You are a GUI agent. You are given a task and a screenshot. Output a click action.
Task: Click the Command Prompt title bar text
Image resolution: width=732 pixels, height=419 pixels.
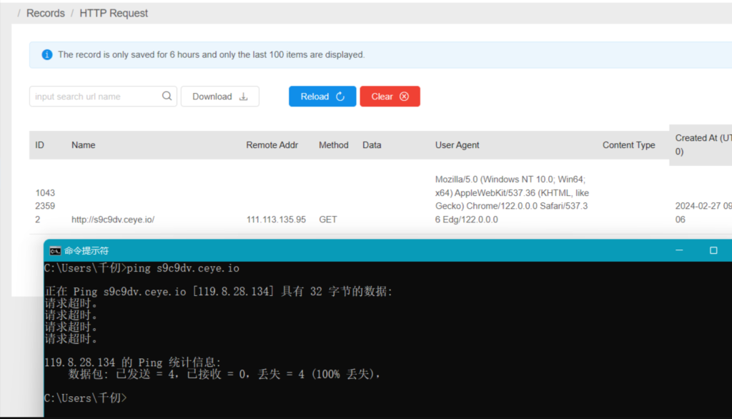pos(86,251)
